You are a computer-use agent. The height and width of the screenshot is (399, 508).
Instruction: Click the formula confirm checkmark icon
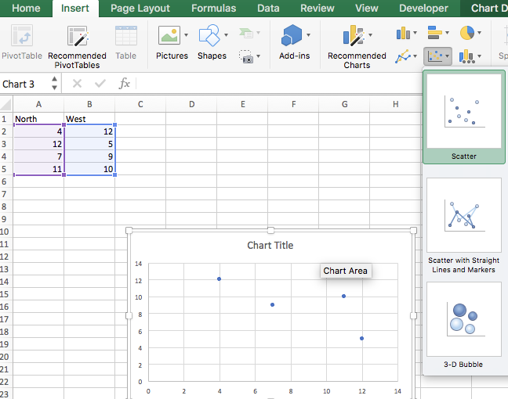100,84
